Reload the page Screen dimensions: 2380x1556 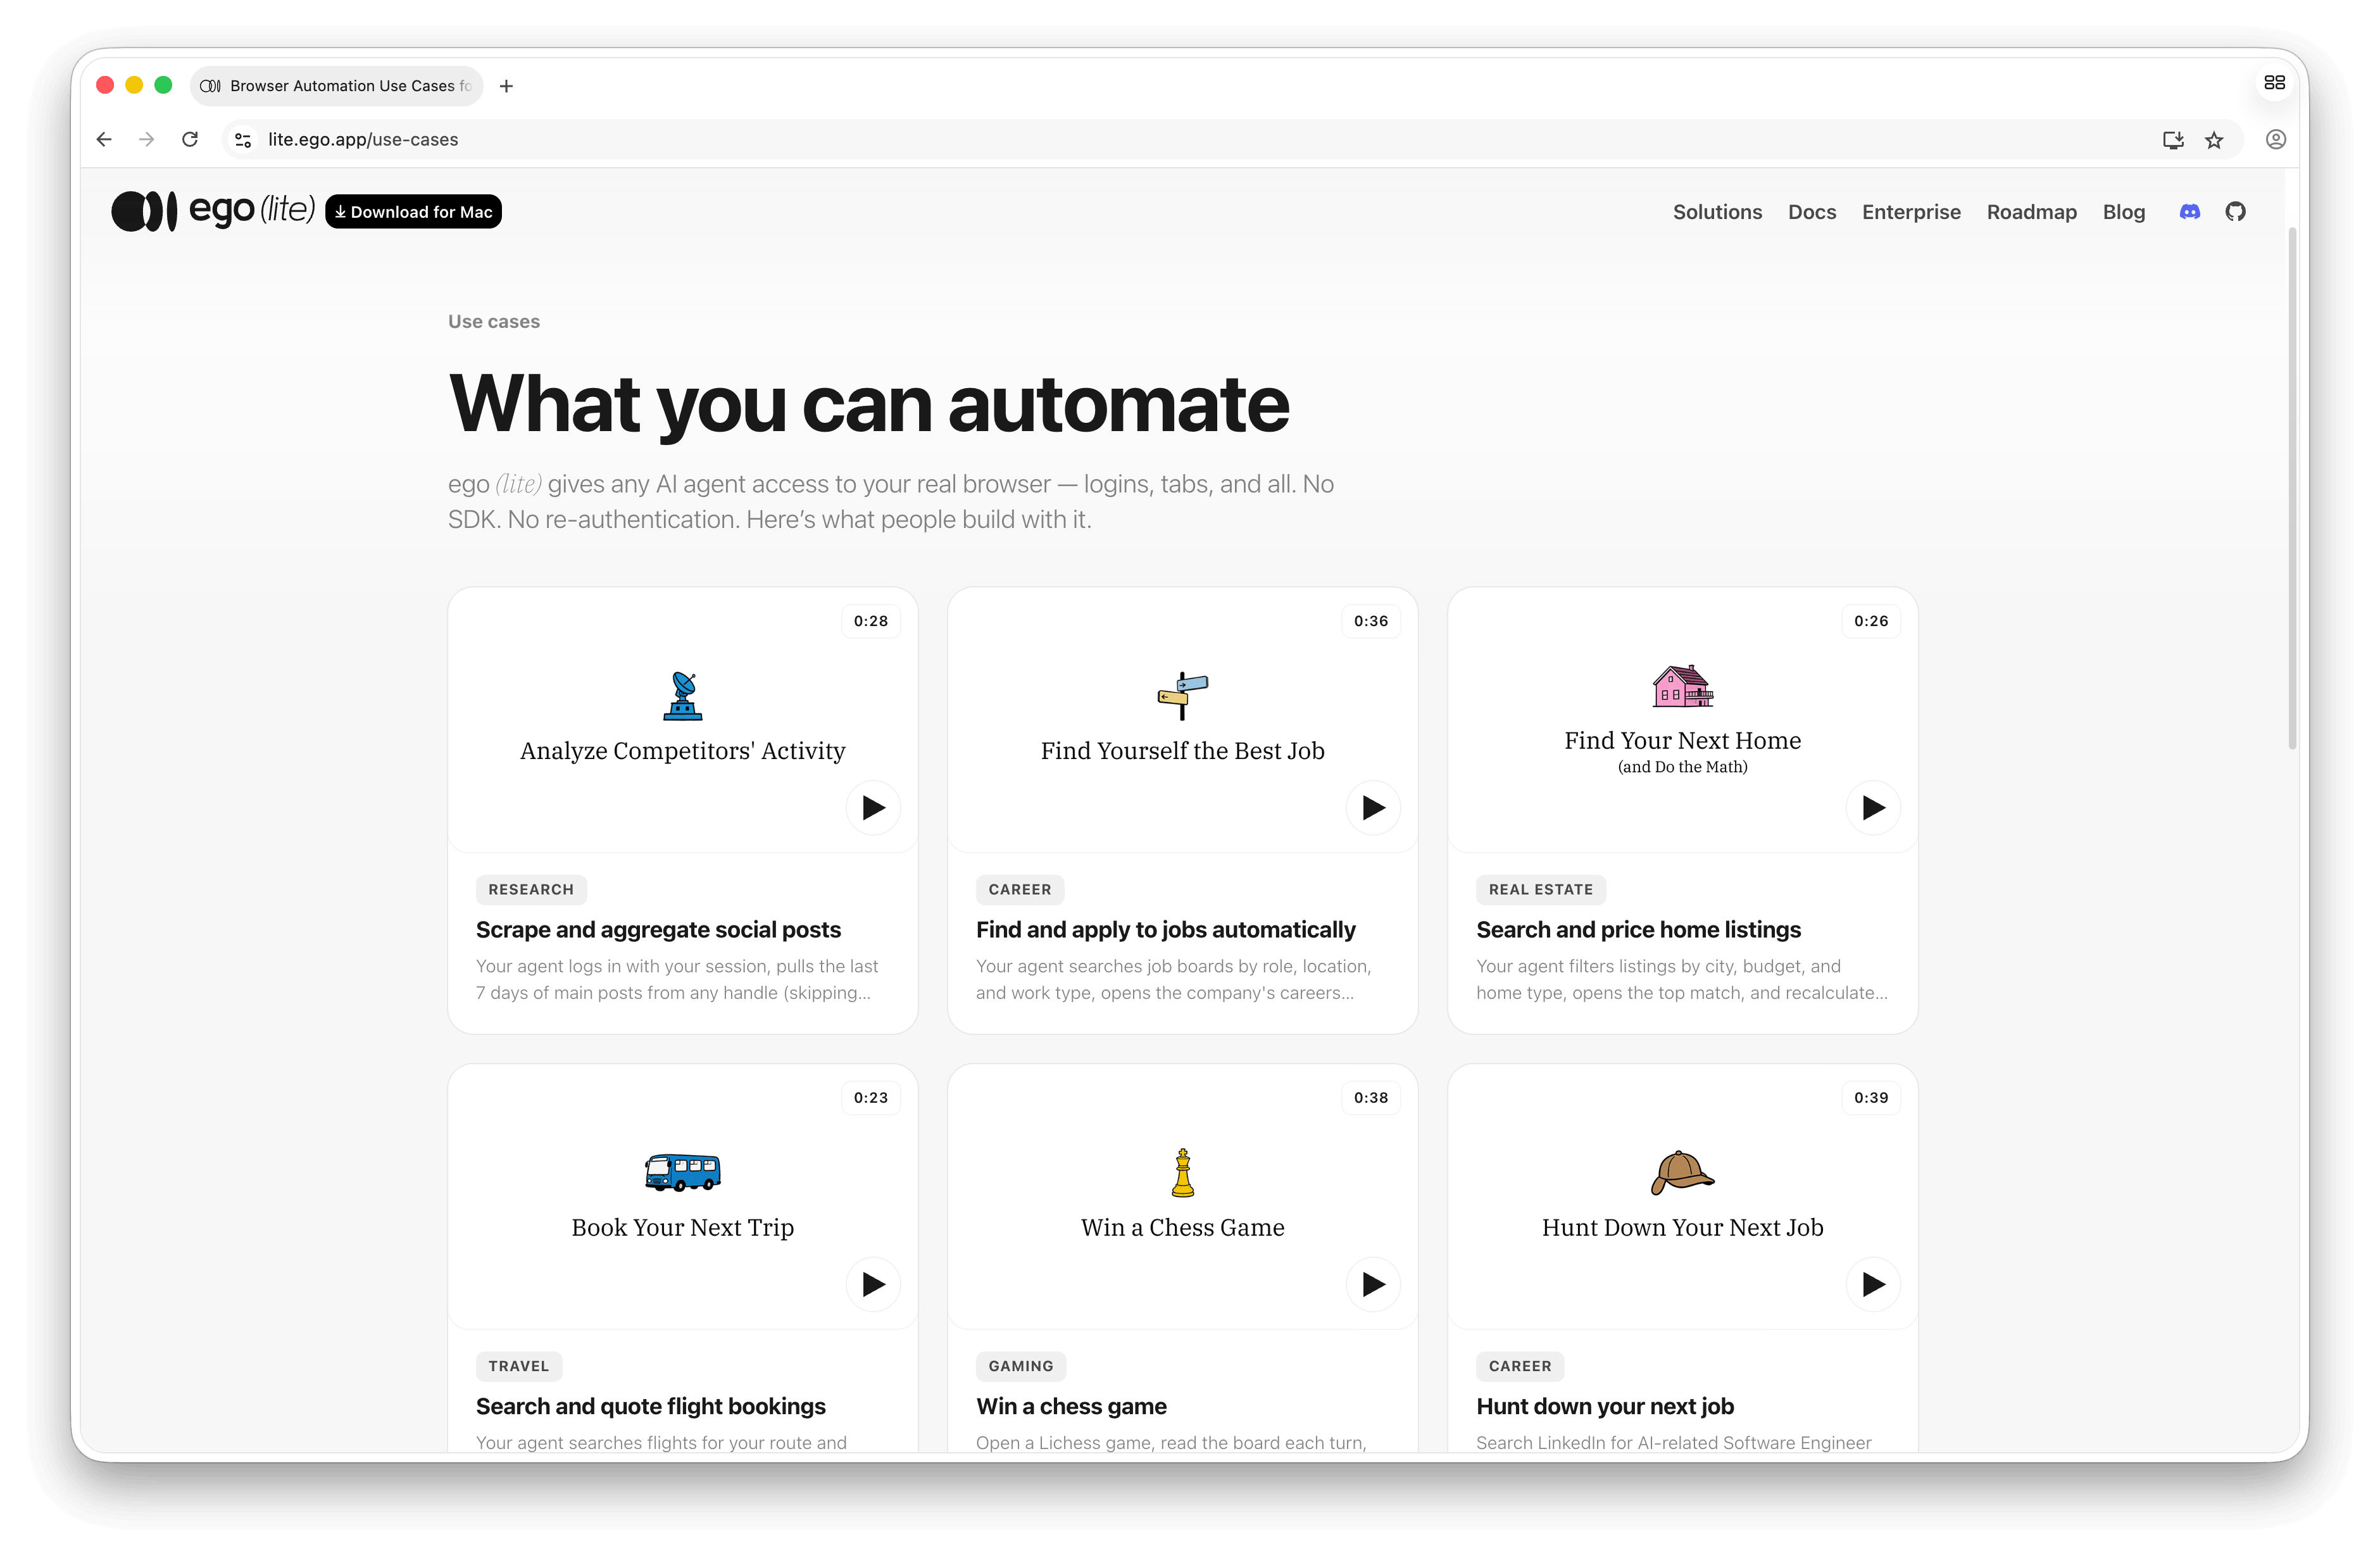190,139
